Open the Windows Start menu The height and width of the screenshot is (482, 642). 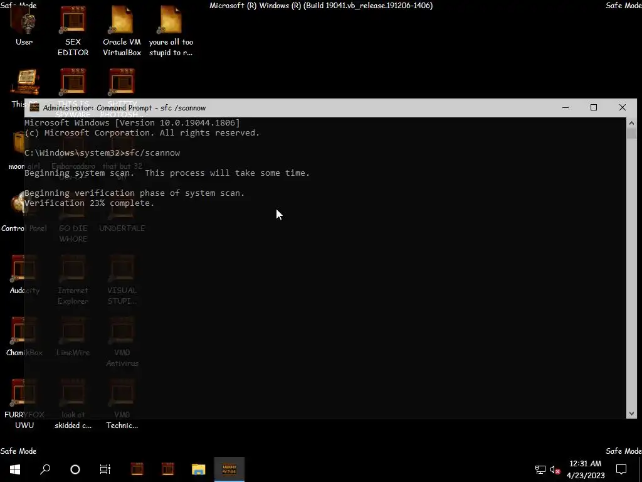point(15,469)
